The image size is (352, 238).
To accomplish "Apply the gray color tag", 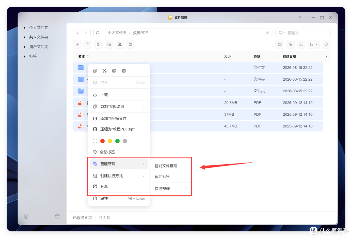I will pos(125,141).
